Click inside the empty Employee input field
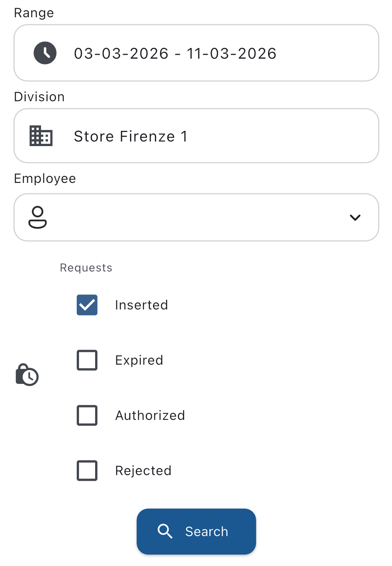The height and width of the screenshot is (566, 392). pos(192,217)
